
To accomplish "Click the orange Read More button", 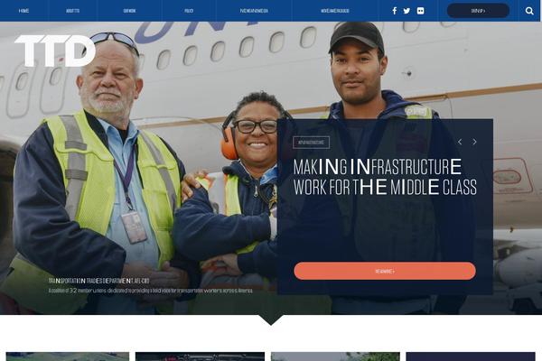I will coord(385,271).
